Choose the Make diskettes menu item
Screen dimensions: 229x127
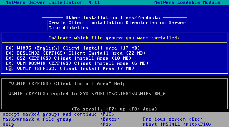68,28
